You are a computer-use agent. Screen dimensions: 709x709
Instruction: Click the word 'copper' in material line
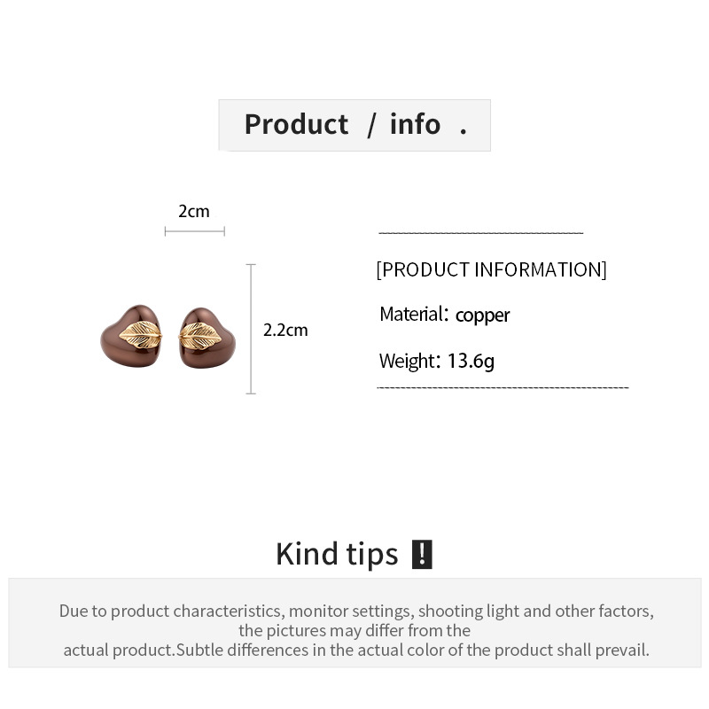(x=482, y=316)
